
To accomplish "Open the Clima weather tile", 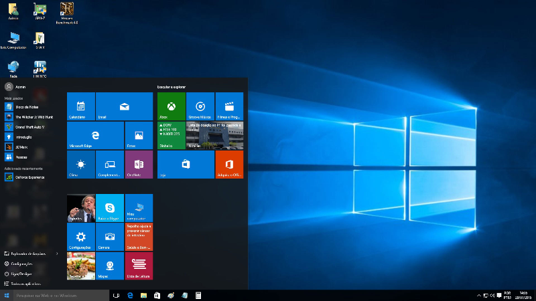I will [x=81, y=165].
